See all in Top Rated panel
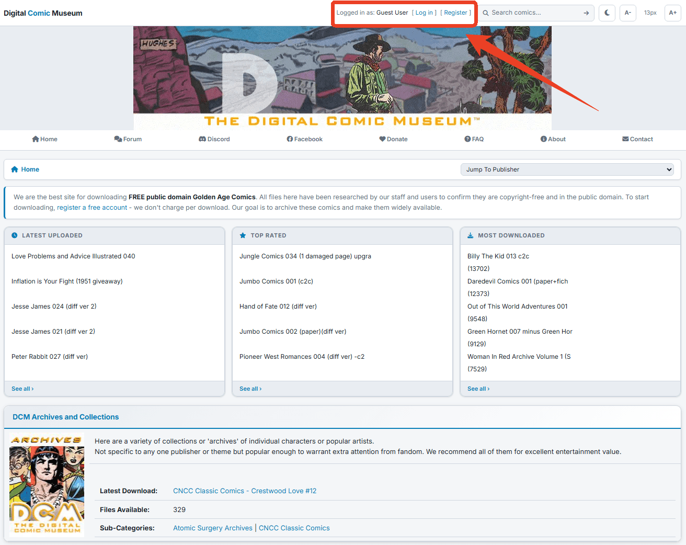686x545 pixels. coord(250,389)
